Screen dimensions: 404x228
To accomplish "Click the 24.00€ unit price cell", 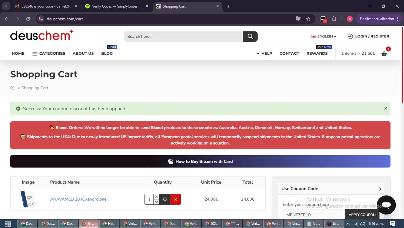I will pyautogui.click(x=211, y=199).
